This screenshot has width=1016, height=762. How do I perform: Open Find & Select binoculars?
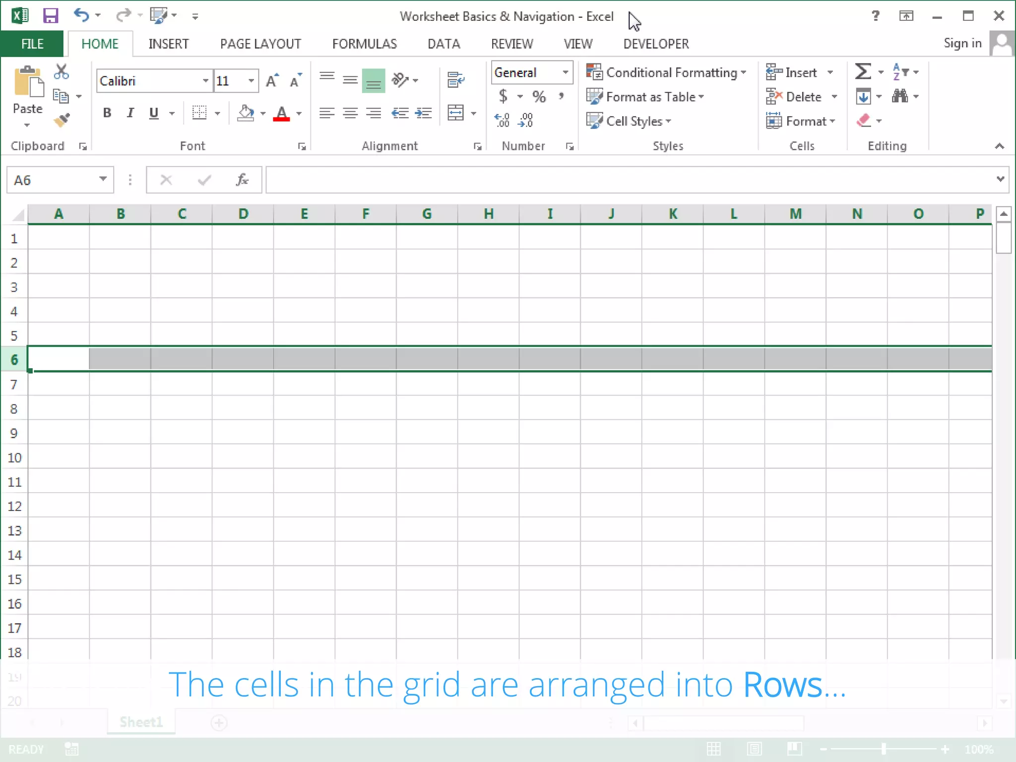(900, 96)
